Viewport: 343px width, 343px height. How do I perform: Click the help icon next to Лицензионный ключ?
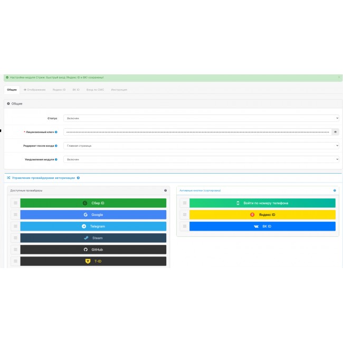pos(56,132)
